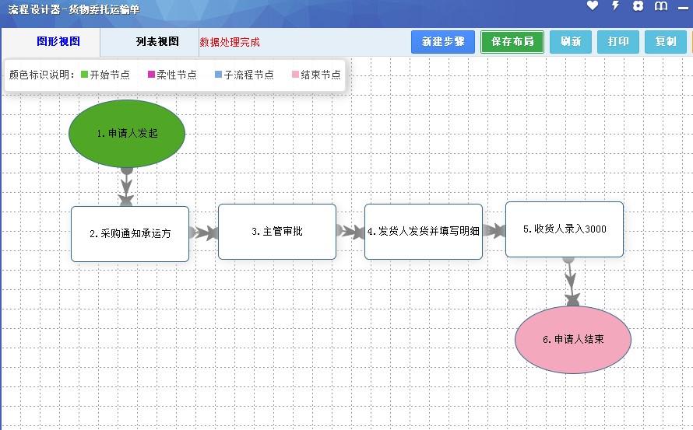Click the blue 子流程节点 legend swatch
The height and width of the screenshot is (430, 693).
pos(218,75)
